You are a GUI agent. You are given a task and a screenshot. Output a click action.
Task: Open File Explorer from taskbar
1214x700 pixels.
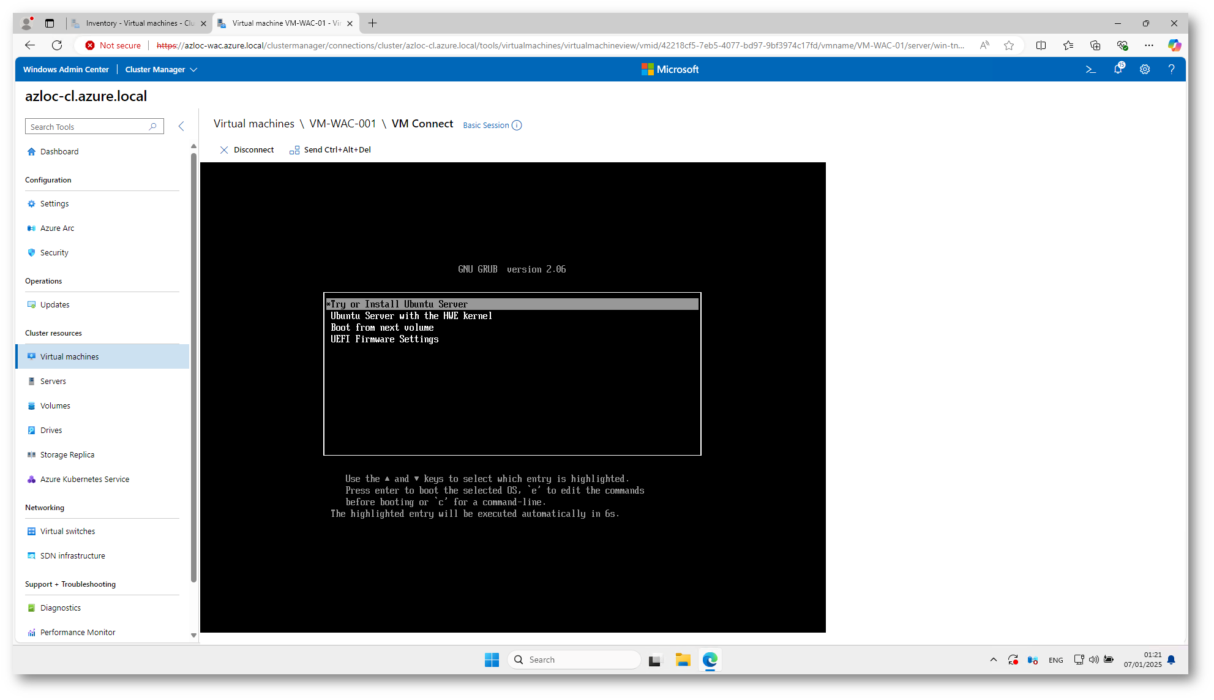tap(683, 660)
